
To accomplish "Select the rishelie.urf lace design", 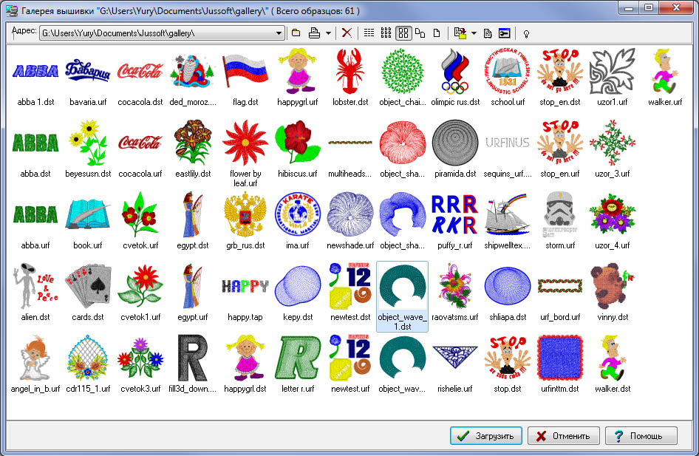I will coord(455,358).
